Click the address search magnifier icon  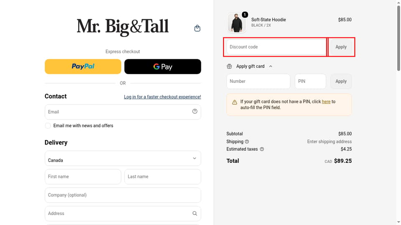[x=195, y=213]
